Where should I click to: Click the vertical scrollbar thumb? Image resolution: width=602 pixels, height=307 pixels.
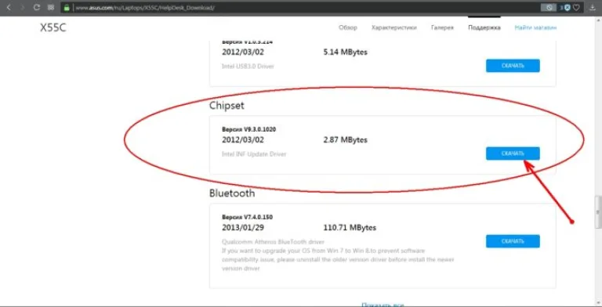(598, 211)
